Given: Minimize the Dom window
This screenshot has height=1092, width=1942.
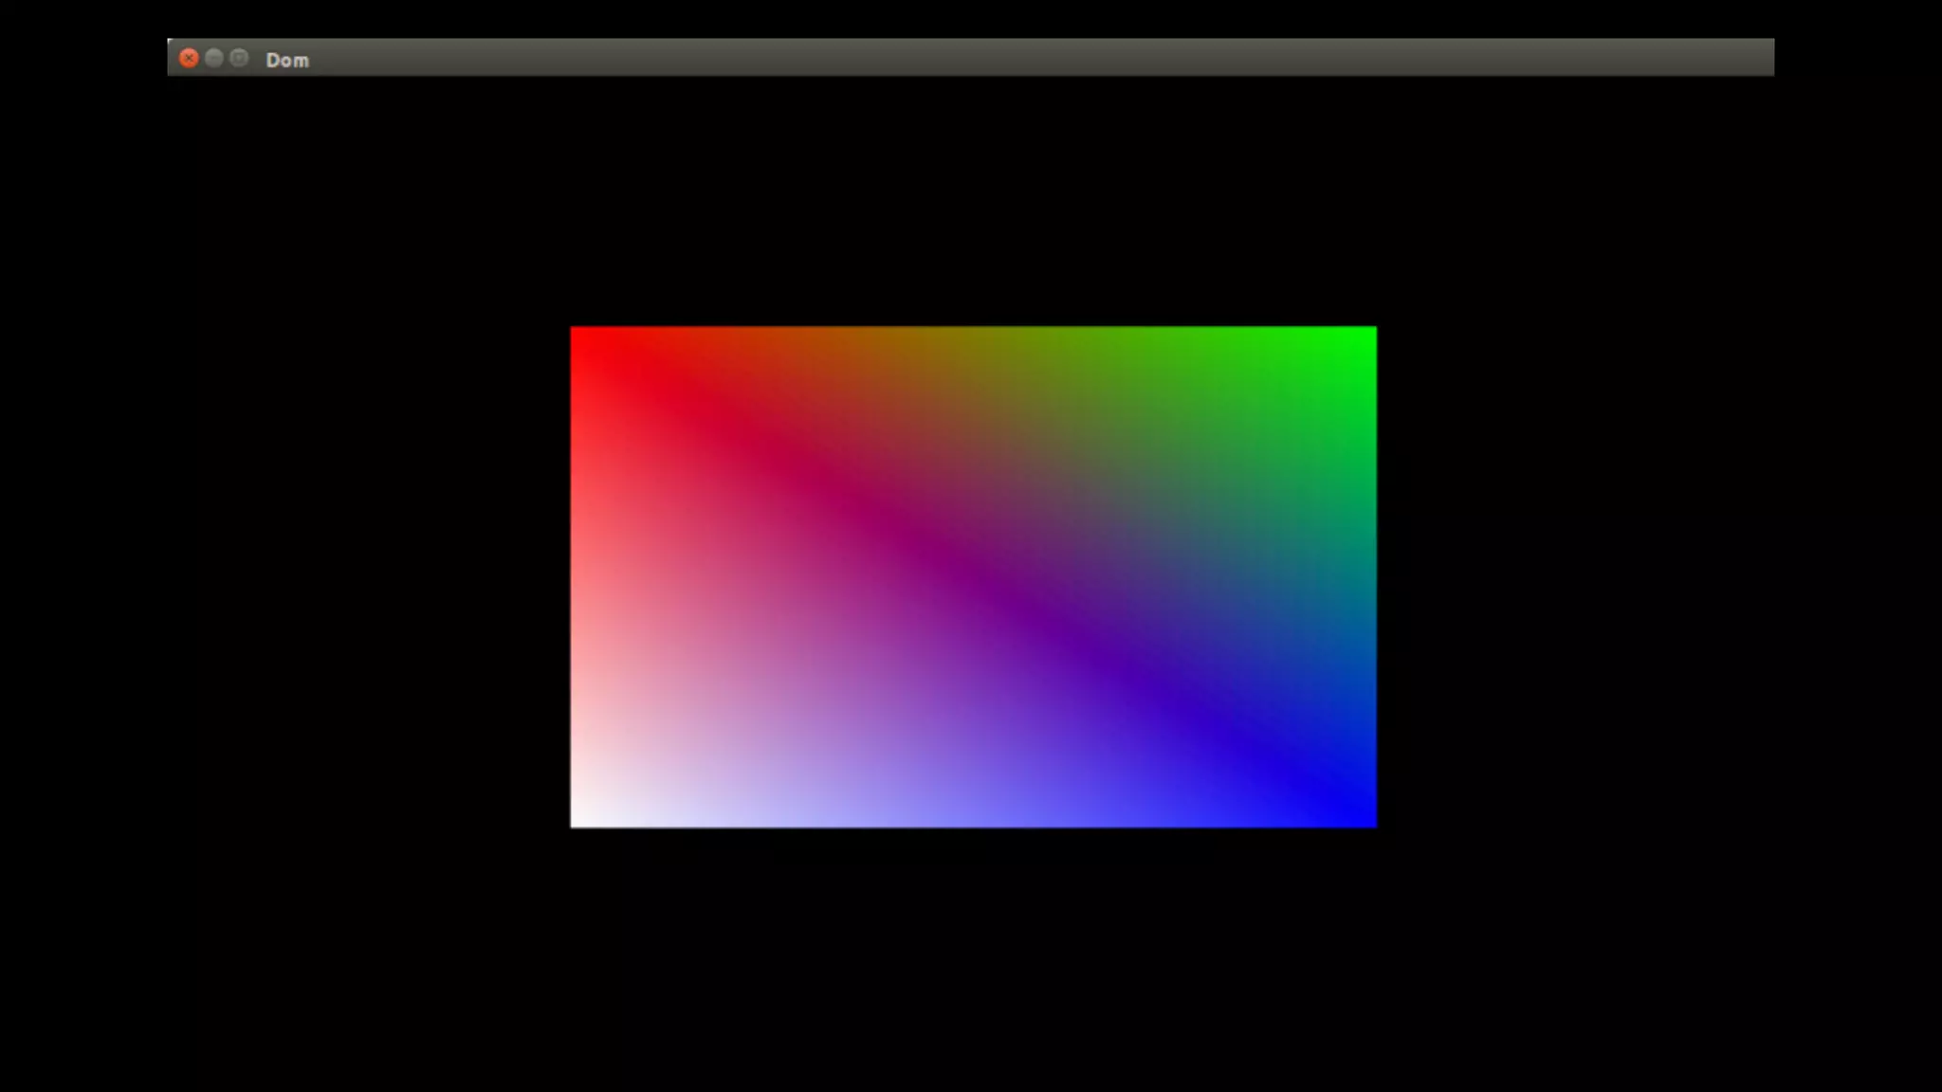Looking at the screenshot, I should (214, 59).
